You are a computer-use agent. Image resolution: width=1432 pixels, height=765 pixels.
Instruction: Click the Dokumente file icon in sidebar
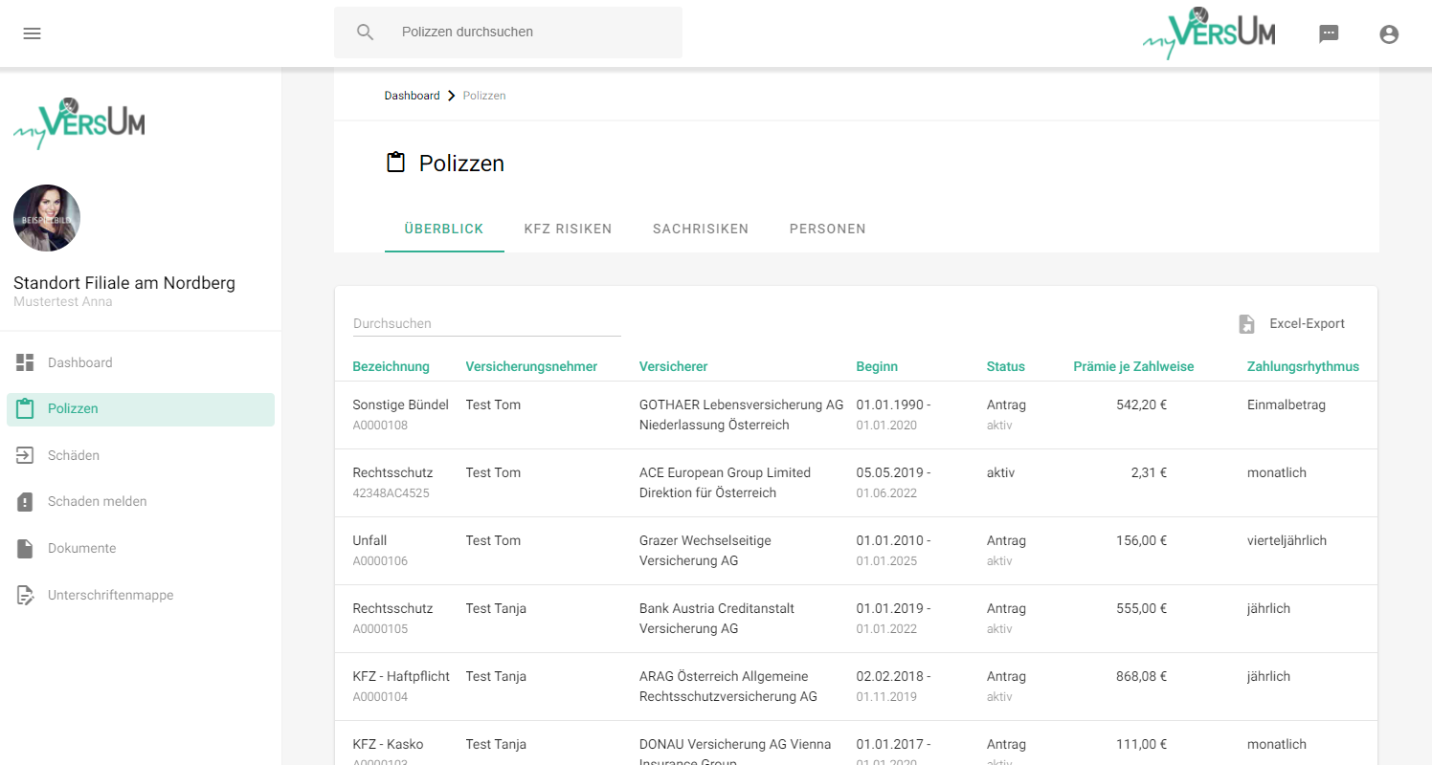pos(26,548)
